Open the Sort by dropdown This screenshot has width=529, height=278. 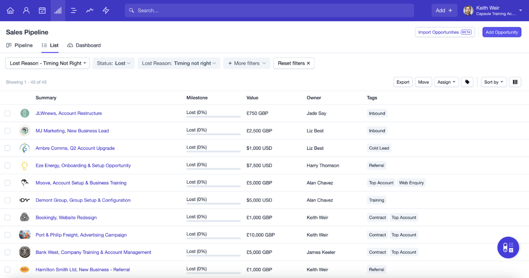click(493, 82)
